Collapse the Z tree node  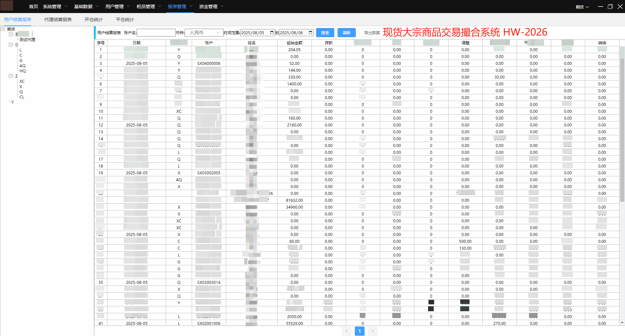tap(11, 76)
